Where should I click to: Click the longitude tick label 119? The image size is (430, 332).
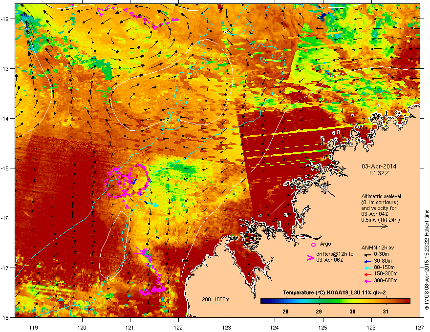coord(33,327)
